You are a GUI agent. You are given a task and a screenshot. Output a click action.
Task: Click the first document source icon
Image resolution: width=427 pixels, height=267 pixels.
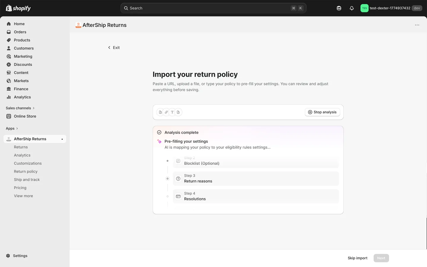point(160,112)
